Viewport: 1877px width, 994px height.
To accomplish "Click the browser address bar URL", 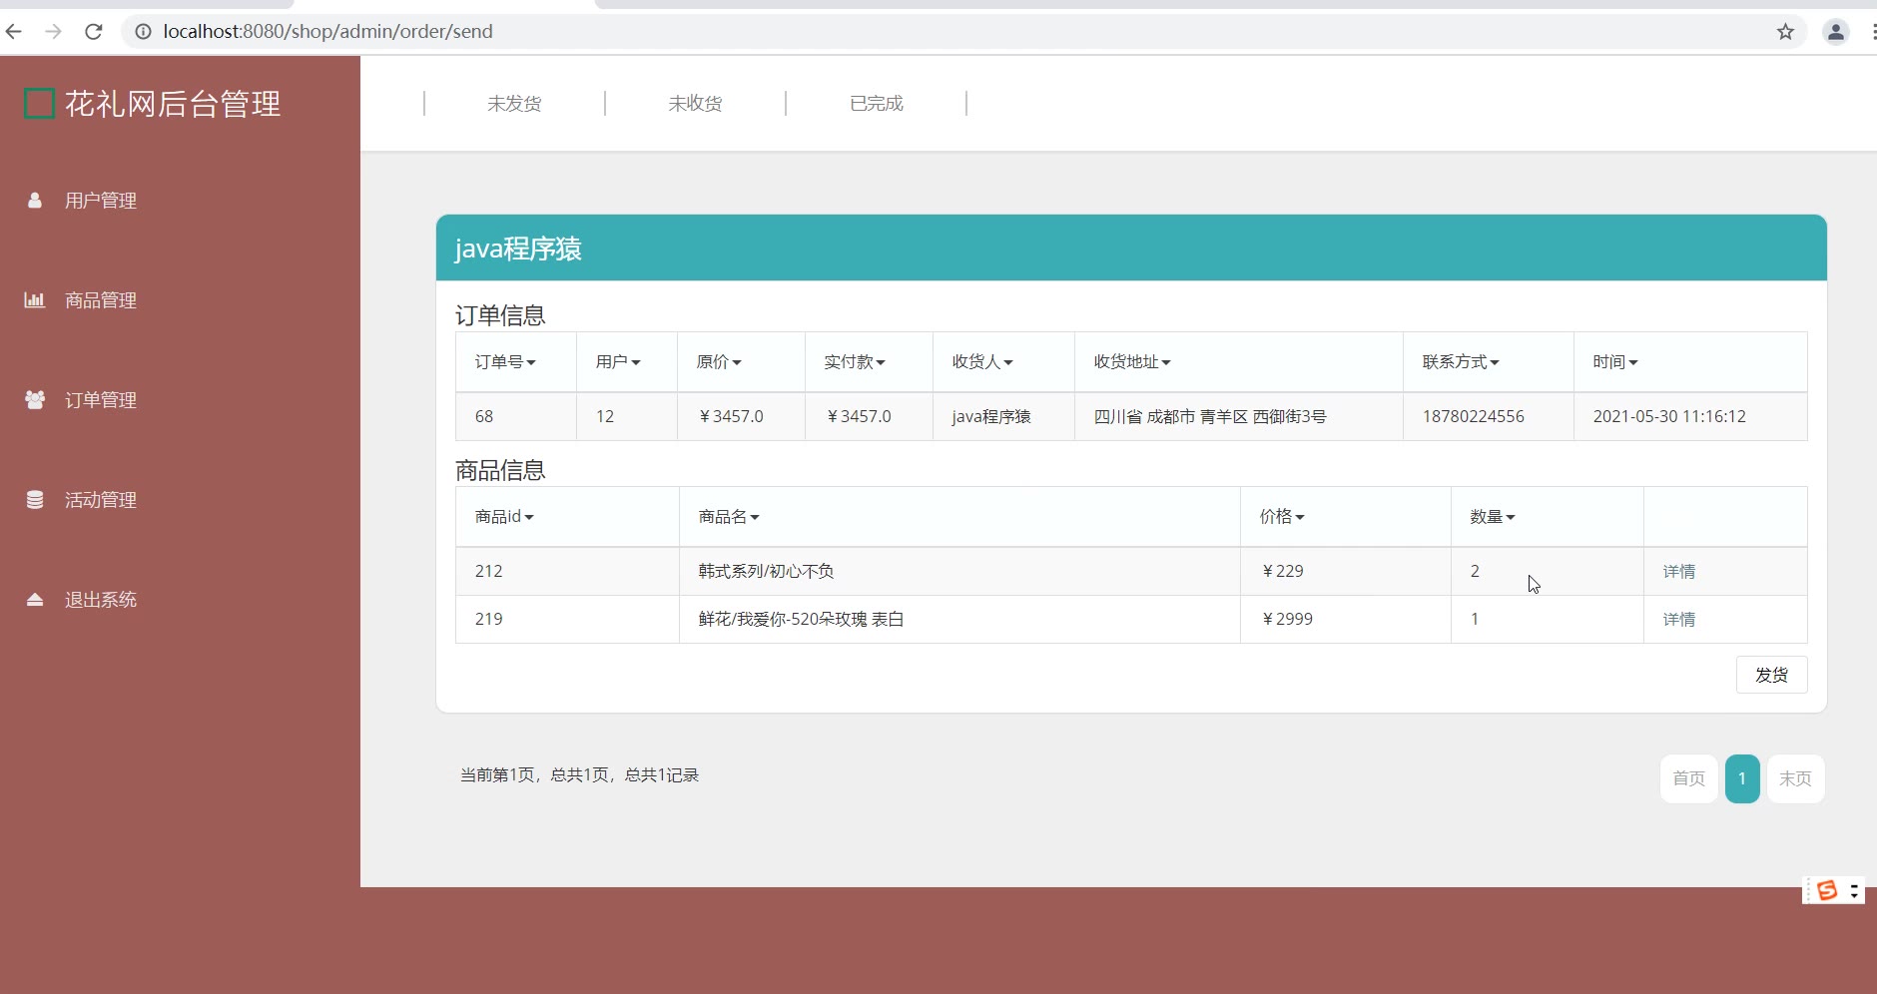I will [x=327, y=32].
